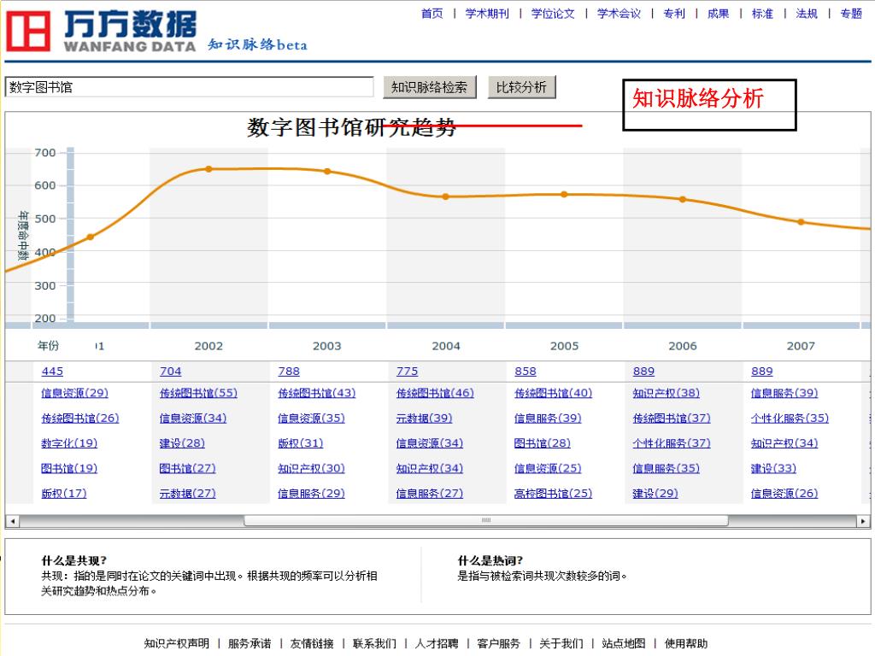Open keyword 信息资源(34) under 2002
The height and width of the screenshot is (656, 875).
(193, 418)
